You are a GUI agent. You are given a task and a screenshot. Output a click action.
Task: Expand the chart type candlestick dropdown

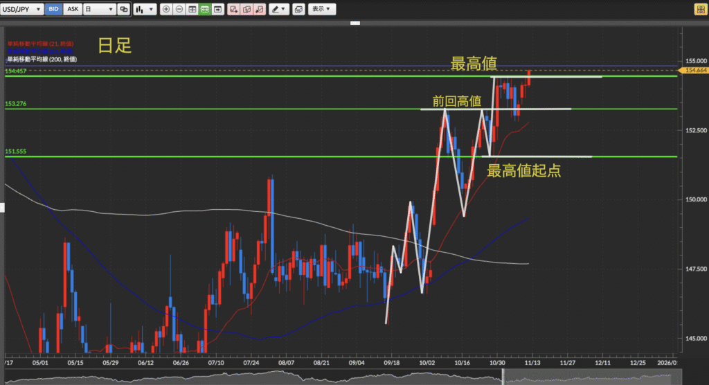tap(144, 10)
